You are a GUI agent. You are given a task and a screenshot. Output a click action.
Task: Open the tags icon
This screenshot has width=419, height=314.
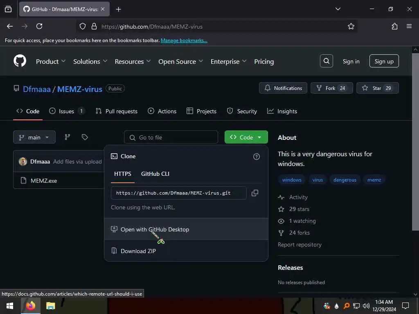[x=85, y=137]
